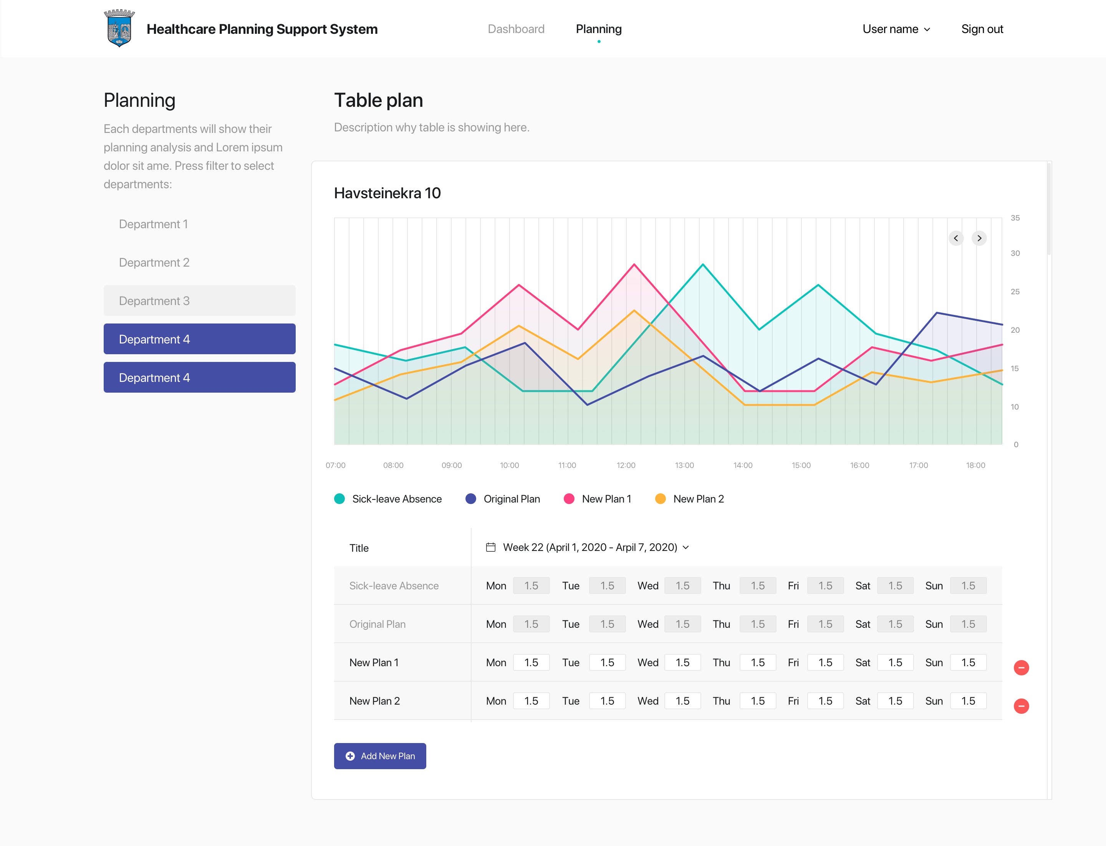The width and height of the screenshot is (1106, 846).
Task: Select Department 2 in sidebar
Action: click(x=199, y=262)
